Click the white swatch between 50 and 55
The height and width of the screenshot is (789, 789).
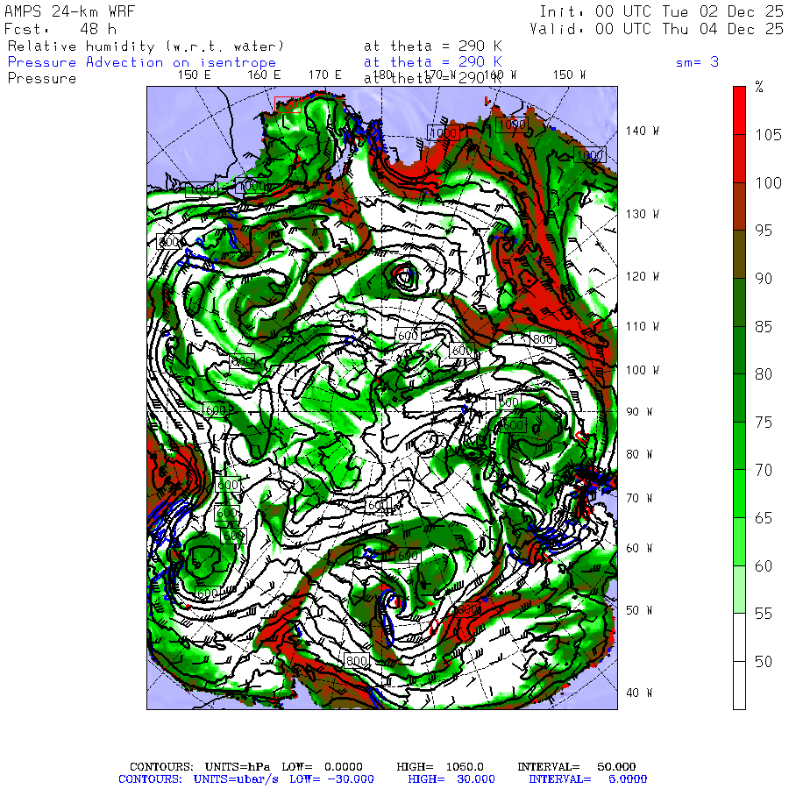pos(739,637)
